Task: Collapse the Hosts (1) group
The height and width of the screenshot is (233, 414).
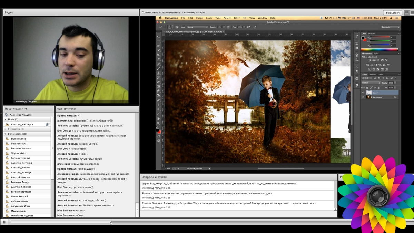Action: (x=6, y=119)
